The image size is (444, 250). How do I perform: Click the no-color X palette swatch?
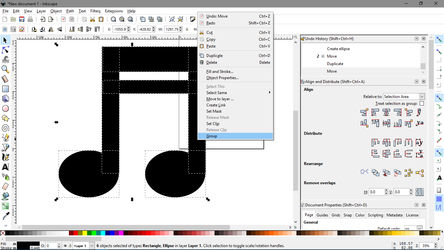[x=3, y=233]
